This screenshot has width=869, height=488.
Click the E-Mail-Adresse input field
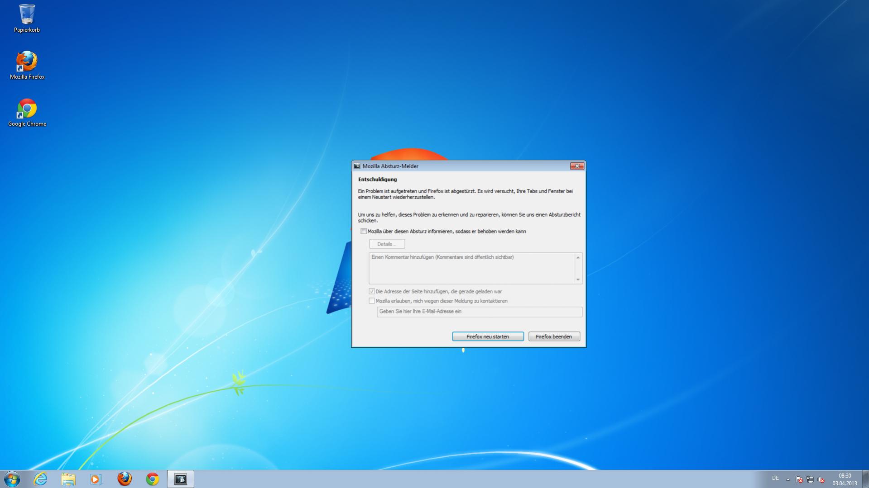(480, 312)
